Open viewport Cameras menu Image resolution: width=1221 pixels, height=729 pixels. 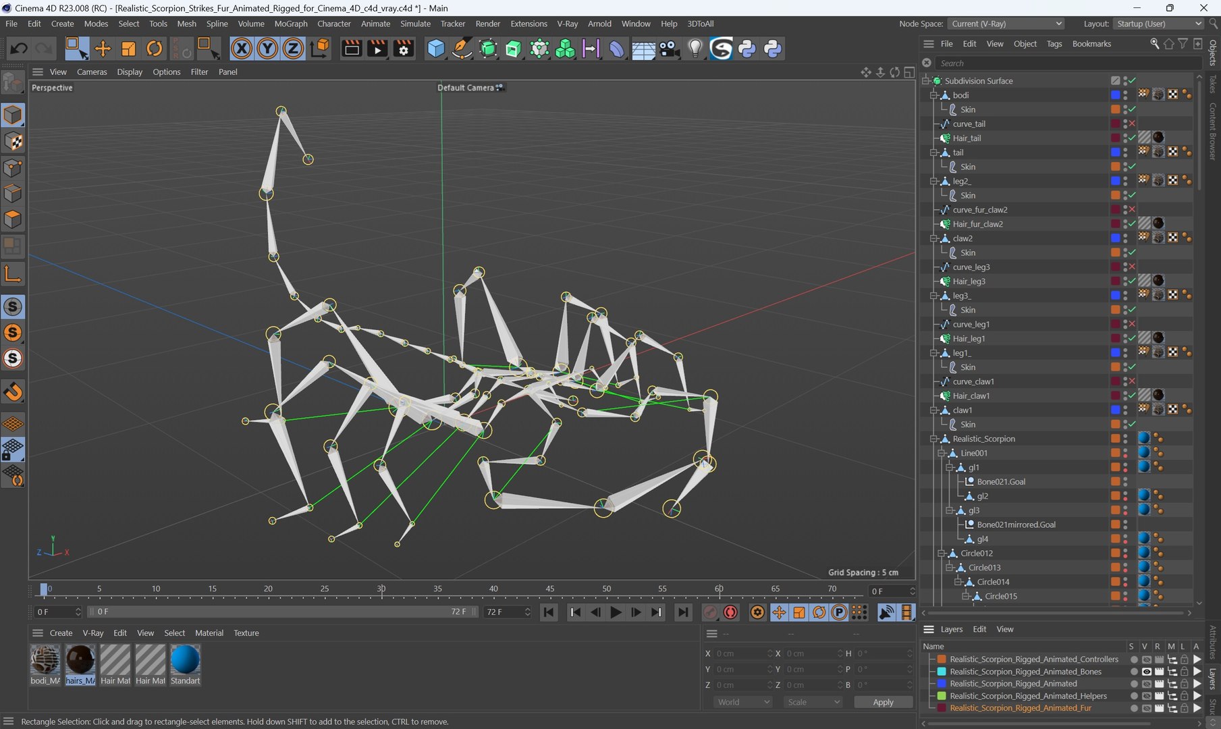pyautogui.click(x=92, y=72)
